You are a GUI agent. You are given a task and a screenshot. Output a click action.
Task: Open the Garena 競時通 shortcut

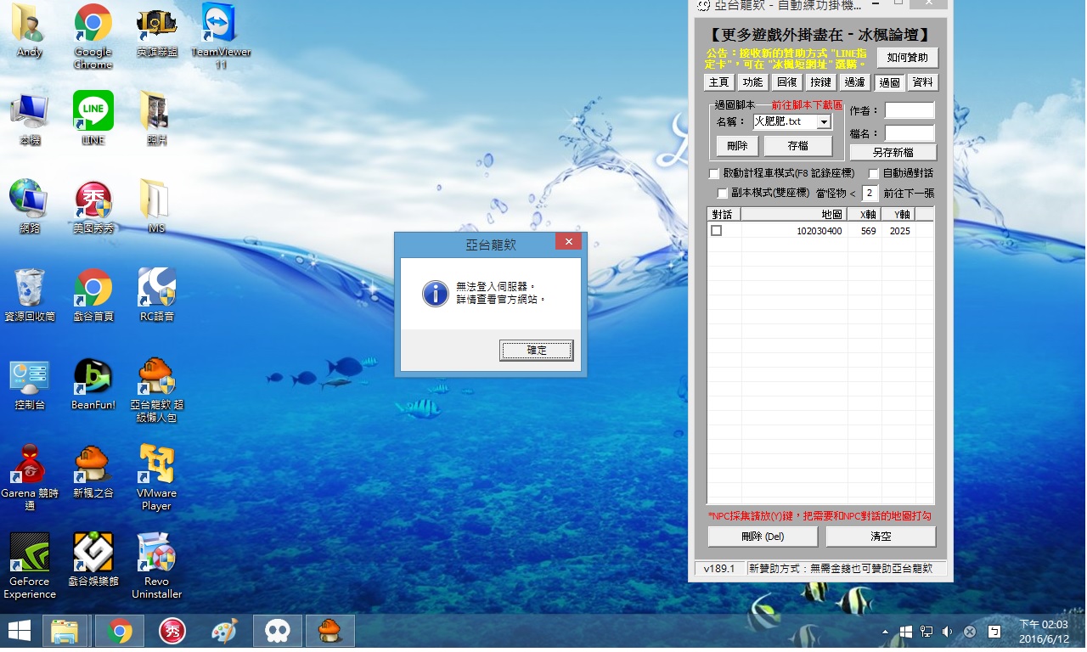pos(29,477)
